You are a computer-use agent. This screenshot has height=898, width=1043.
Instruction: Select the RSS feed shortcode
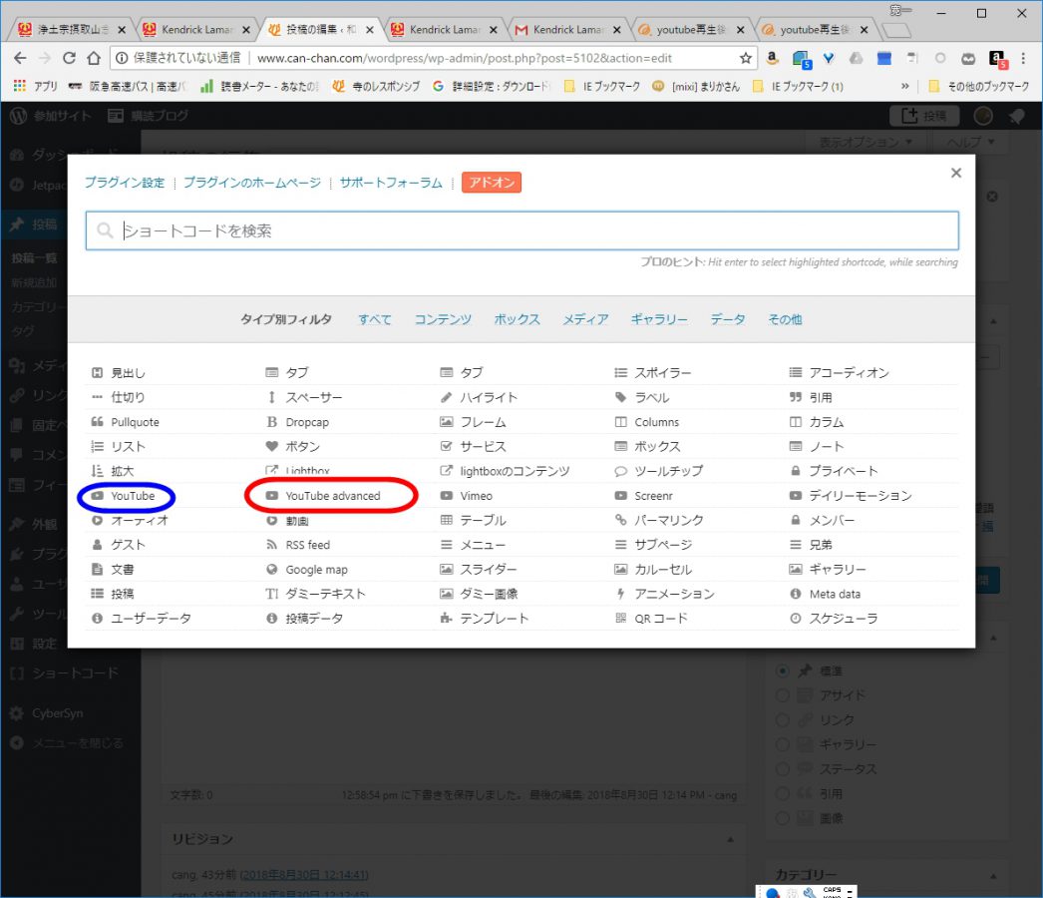pyautogui.click(x=298, y=545)
